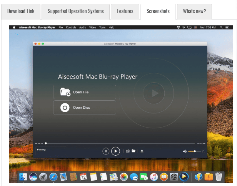Click the green zoom window button
The image size is (237, 186).
tap(43, 44)
